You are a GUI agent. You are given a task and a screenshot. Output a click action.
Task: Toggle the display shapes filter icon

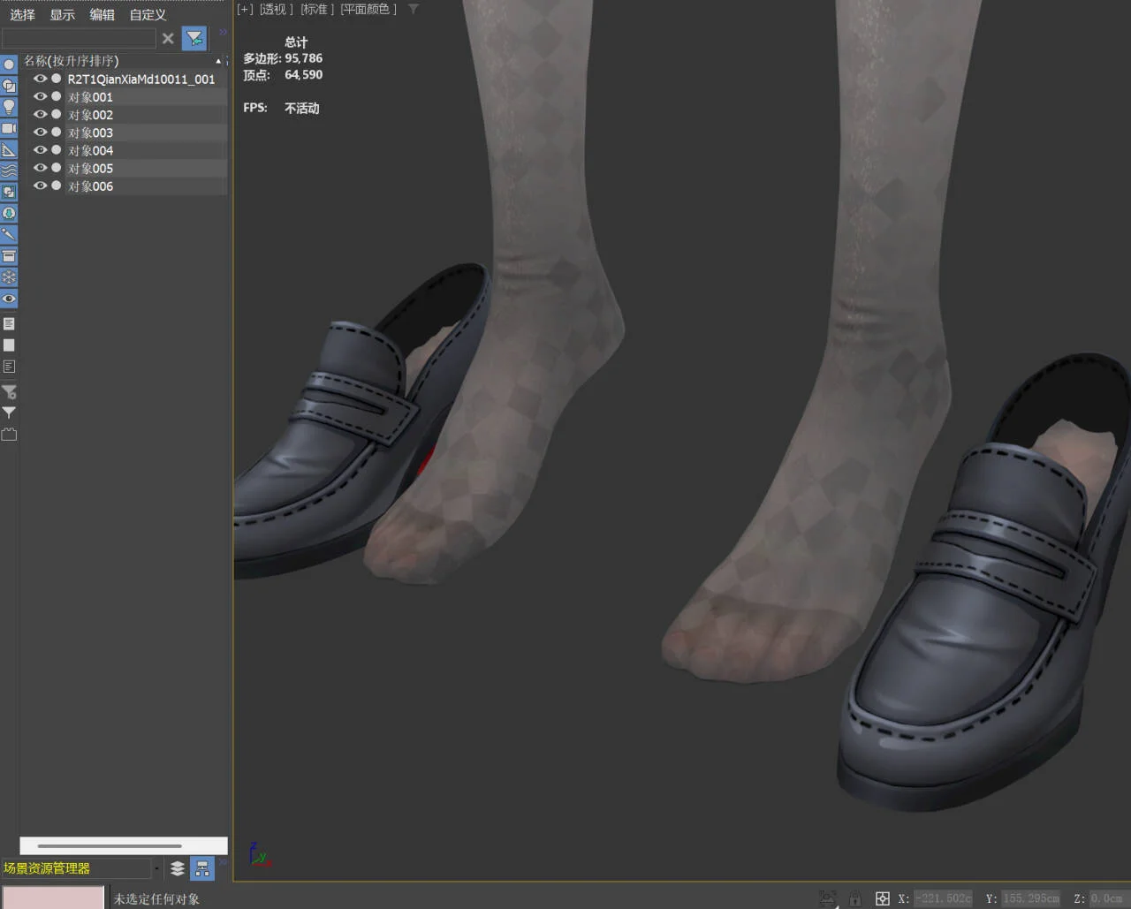[9, 86]
